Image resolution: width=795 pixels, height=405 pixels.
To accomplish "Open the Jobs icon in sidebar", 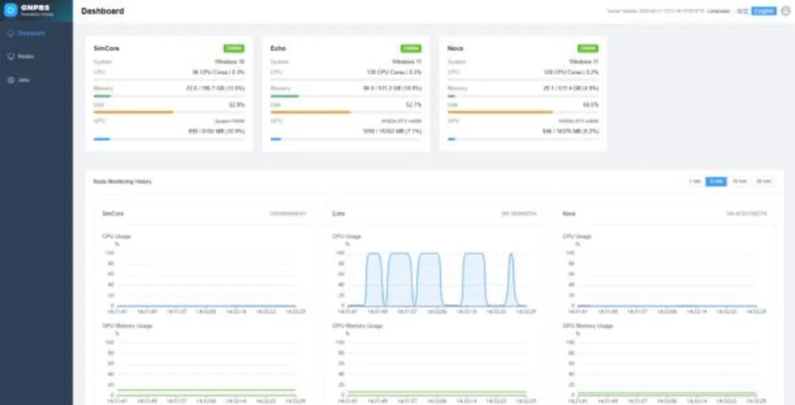I will pyautogui.click(x=10, y=80).
